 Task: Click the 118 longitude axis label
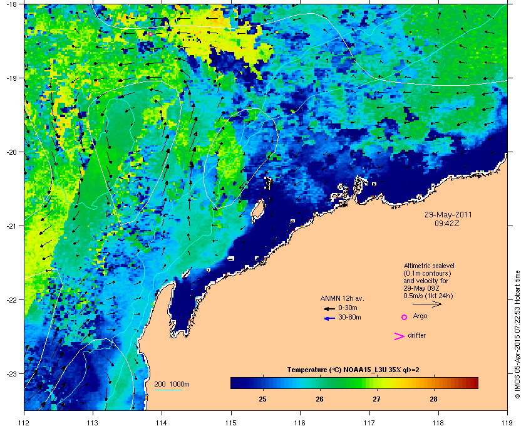[x=438, y=422]
